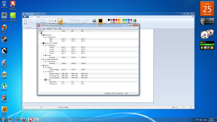Select the Fill bucket tool in Paint

tap(53, 21)
